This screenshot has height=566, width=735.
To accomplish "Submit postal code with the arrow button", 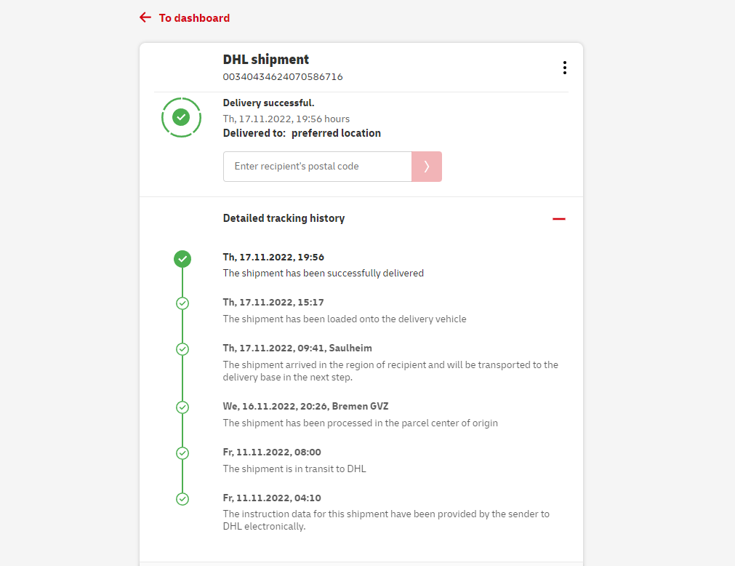I will [427, 167].
